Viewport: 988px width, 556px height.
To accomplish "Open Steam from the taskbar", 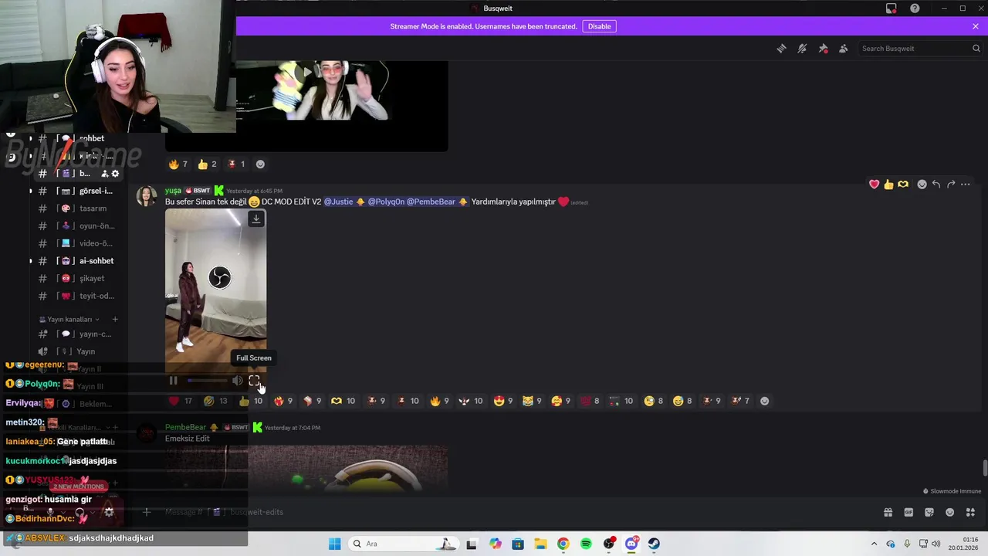I will click(654, 544).
